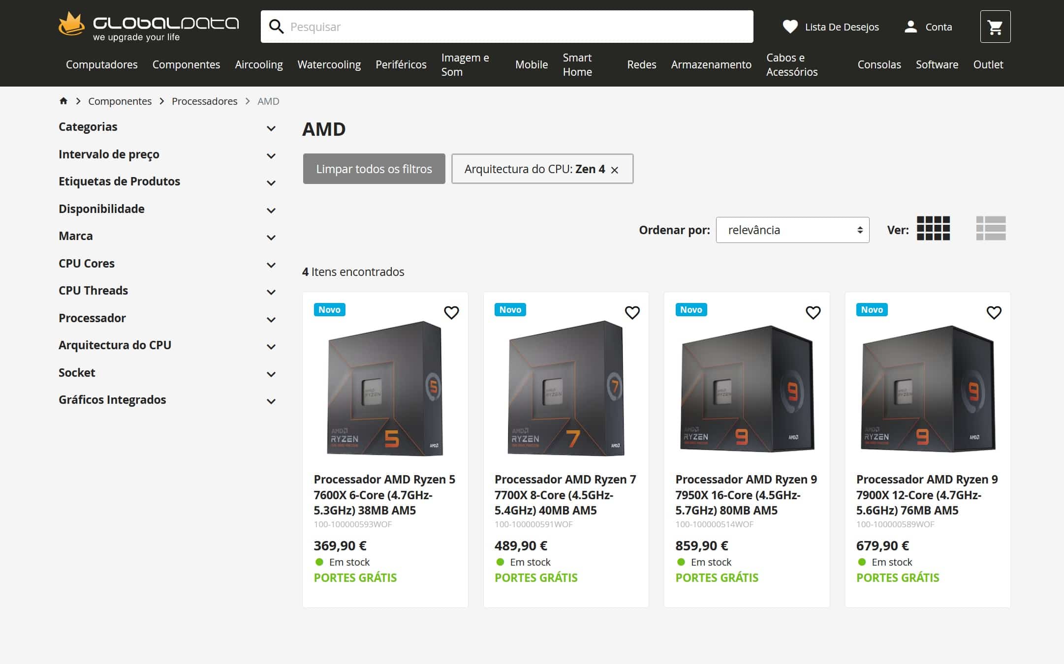Click the Lista De Desejos link
This screenshot has width=1064, height=664.
click(x=842, y=27)
